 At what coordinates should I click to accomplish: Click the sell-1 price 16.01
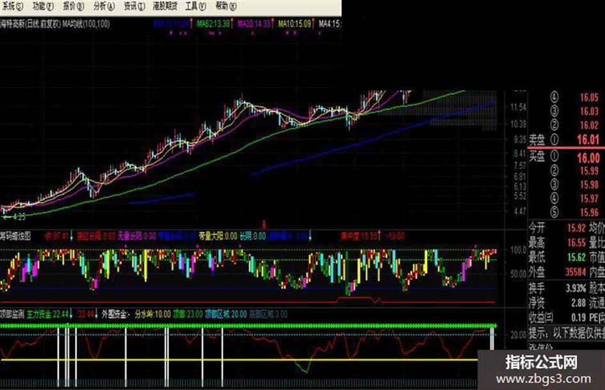tap(588, 140)
